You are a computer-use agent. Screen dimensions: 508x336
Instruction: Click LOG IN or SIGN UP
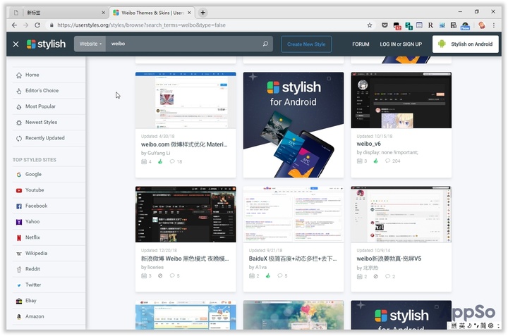(x=401, y=44)
